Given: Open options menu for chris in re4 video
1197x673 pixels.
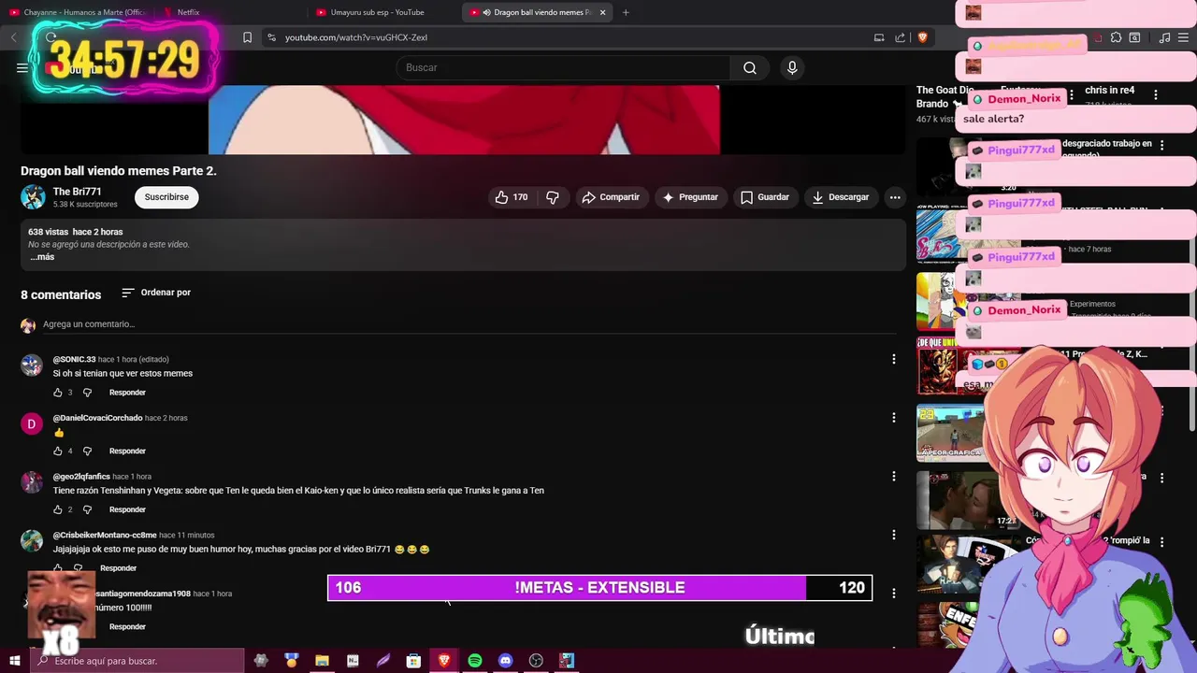Looking at the screenshot, I should click(x=1156, y=95).
